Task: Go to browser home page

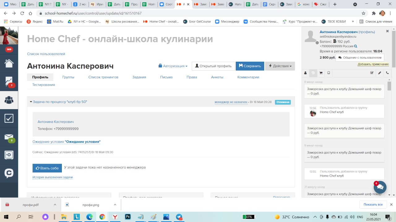Action: (30, 14)
